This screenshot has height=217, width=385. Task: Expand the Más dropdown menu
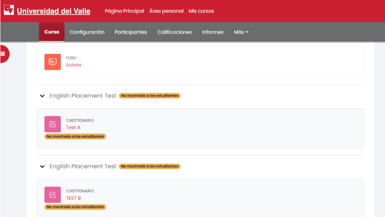(241, 32)
